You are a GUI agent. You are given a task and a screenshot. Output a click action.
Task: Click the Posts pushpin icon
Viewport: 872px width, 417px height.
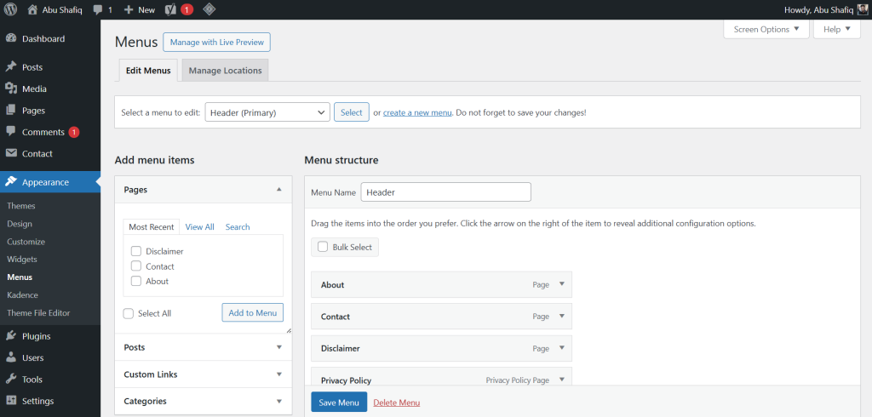tap(10, 66)
